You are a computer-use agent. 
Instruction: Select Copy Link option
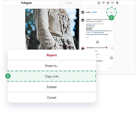click(52, 76)
